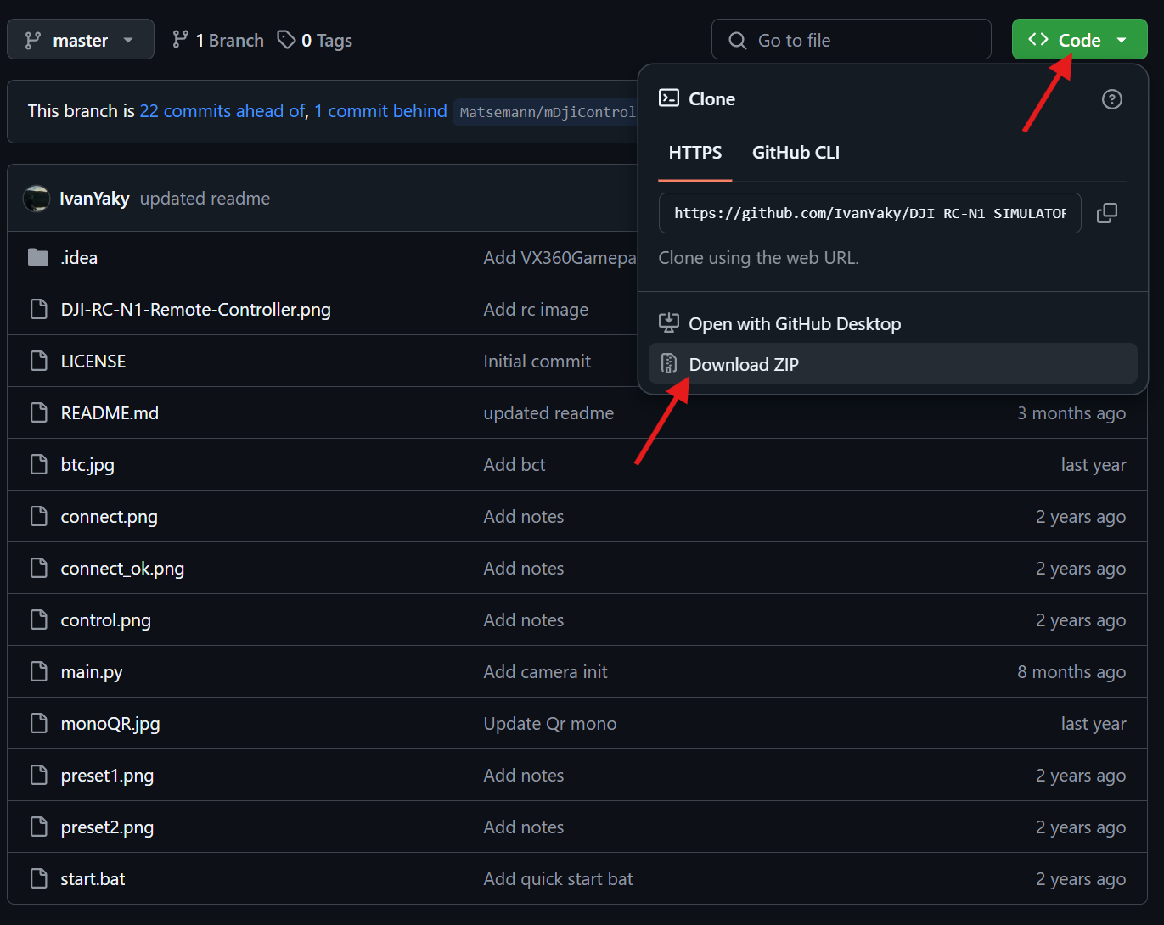Select the HTTPS clone tab
Viewport: 1164px width, 925px height.
click(x=694, y=153)
